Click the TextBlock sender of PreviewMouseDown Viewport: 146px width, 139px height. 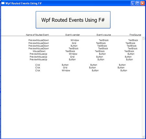coord(74,48)
